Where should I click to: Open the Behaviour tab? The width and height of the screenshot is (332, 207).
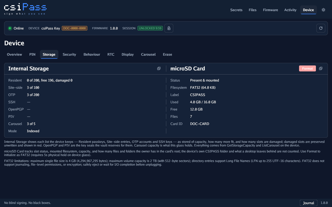[x=92, y=54]
